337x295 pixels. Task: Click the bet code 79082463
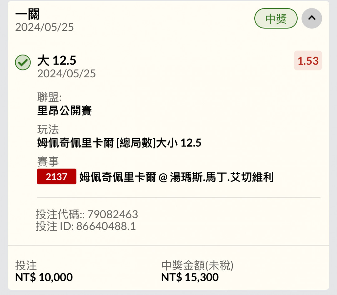click(113, 215)
